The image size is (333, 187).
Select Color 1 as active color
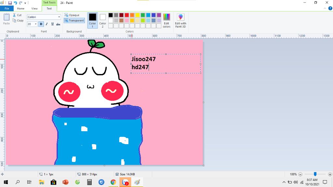coord(92,20)
